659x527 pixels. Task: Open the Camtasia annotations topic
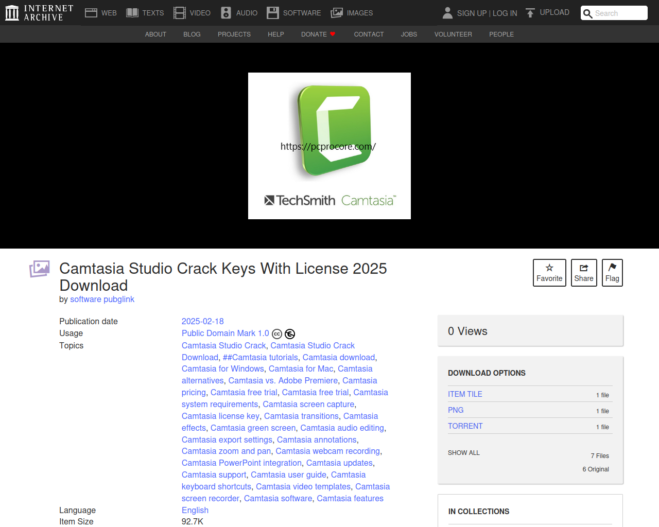coord(317,440)
